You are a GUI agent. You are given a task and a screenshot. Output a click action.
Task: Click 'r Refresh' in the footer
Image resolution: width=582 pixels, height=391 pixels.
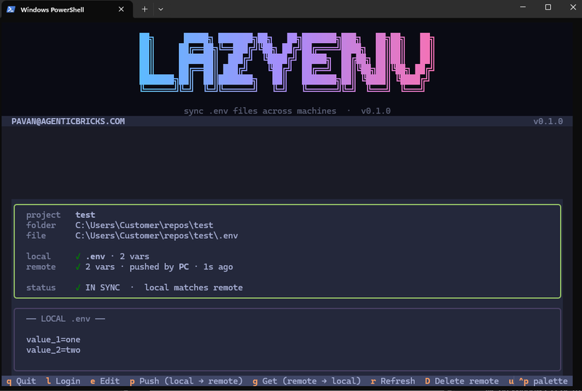pos(393,382)
